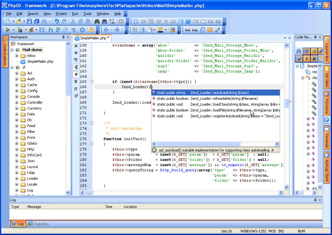Click the hand breakpoint toolbar icon
Viewport: 332px width, 235px height.
click(91, 30)
